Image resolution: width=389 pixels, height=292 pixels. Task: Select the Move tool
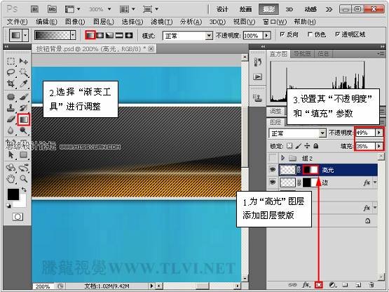24,61
